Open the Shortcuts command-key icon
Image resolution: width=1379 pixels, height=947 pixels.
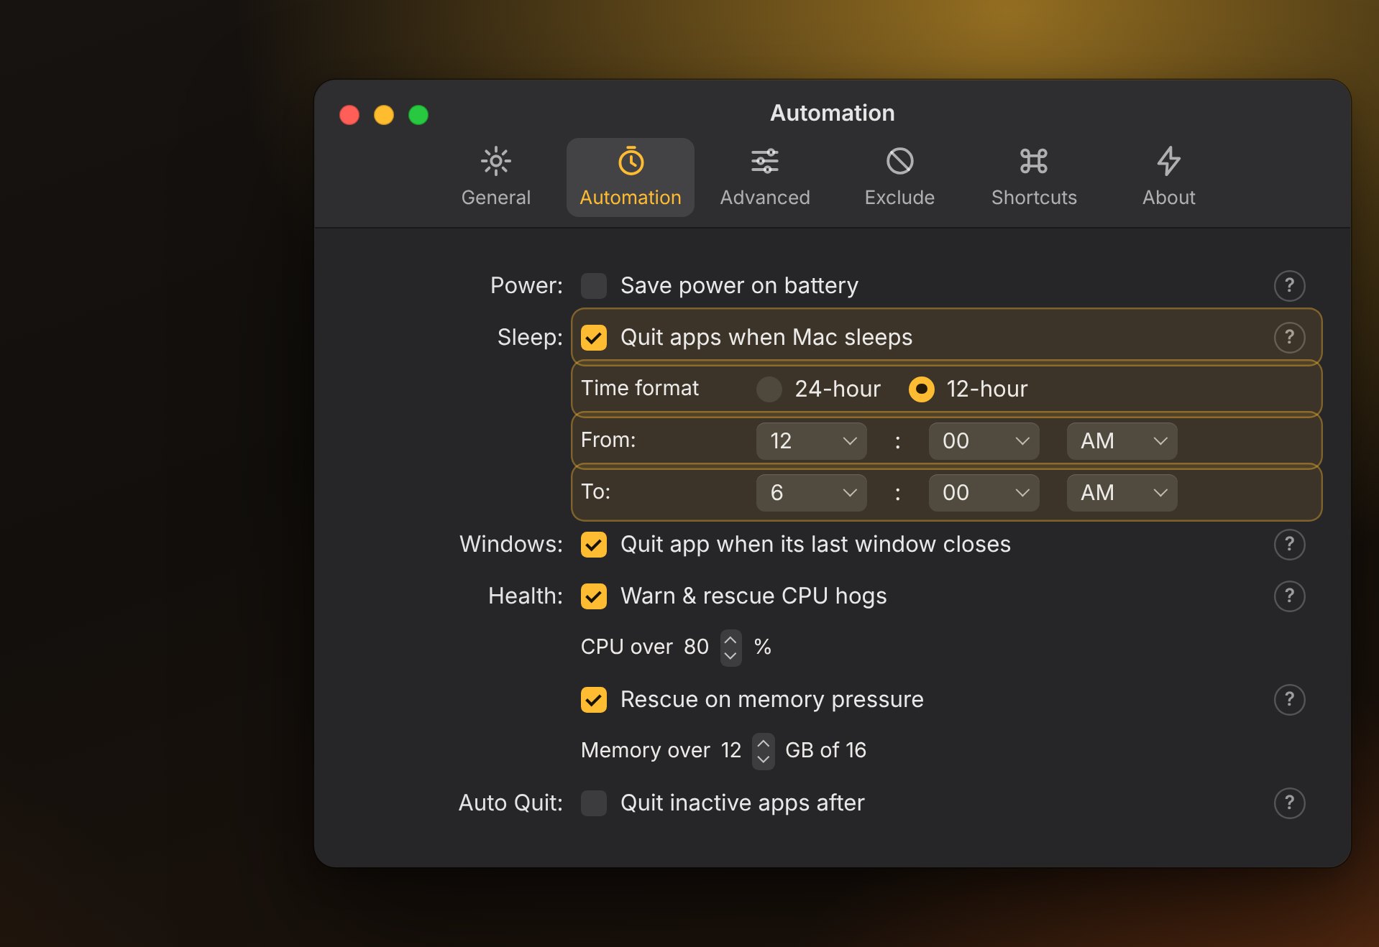pos(1034,161)
